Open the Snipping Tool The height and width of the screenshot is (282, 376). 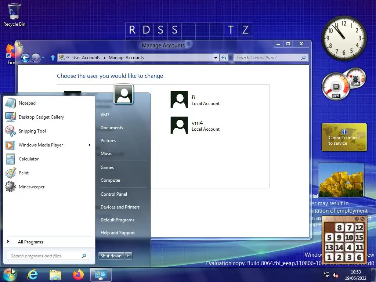click(x=49, y=131)
